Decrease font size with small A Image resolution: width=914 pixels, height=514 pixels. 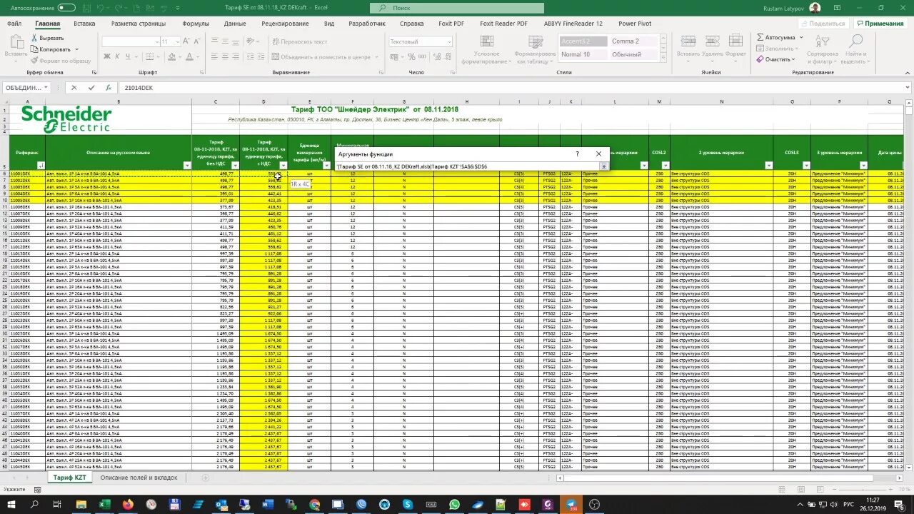[199, 41]
